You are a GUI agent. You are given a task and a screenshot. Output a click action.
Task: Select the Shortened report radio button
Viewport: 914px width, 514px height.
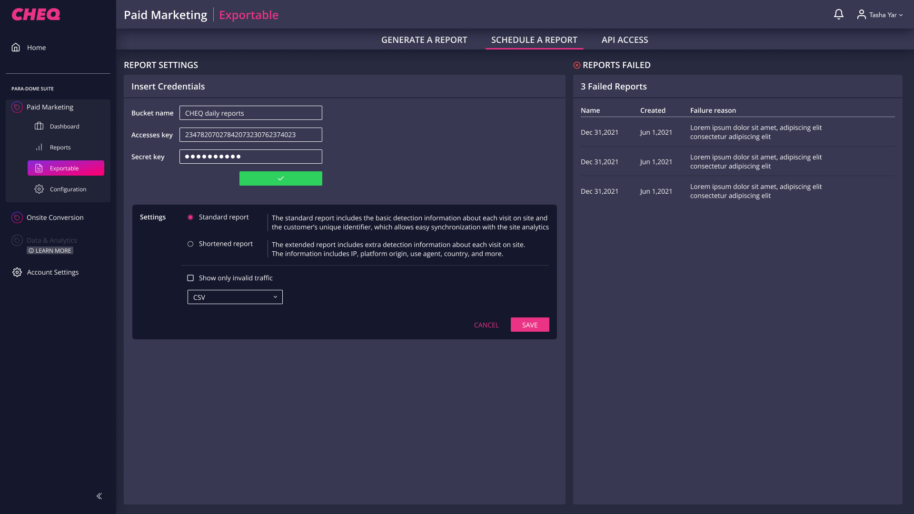(190, 244)
